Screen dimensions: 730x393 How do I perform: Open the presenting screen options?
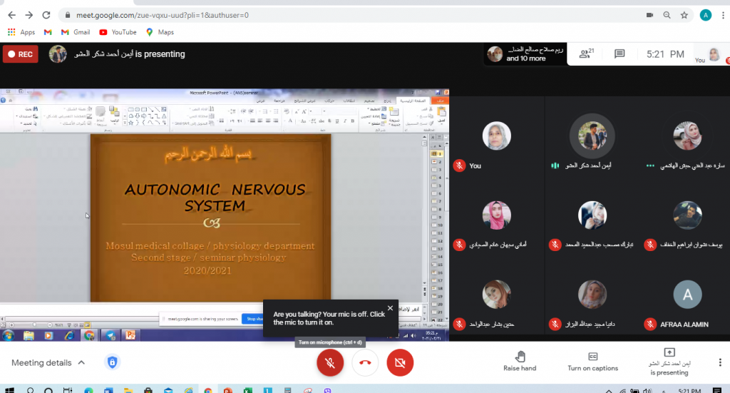tap(669, 362)
